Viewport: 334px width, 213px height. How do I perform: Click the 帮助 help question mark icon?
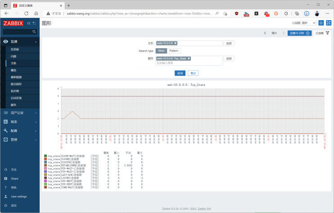click(6, 187)
